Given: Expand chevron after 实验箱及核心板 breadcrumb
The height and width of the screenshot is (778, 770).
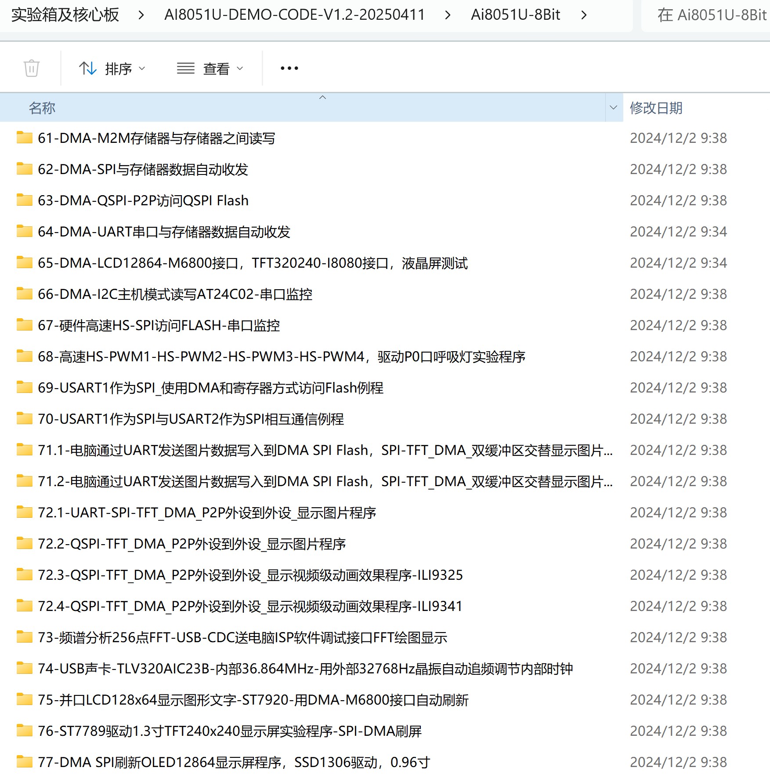Looking at the screenshot, I should 141,15.
